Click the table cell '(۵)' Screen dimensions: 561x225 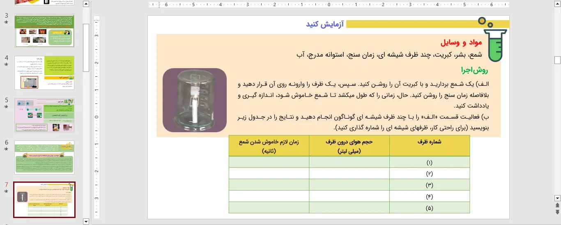point(430,208)
